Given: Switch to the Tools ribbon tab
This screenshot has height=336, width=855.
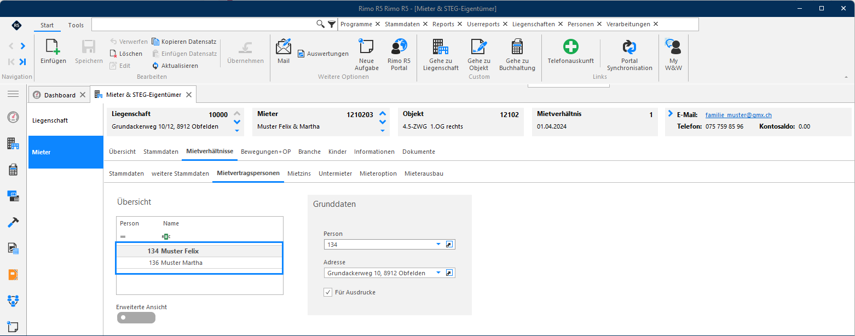Looking at the screenshot, I should click(x=76, y=25).
